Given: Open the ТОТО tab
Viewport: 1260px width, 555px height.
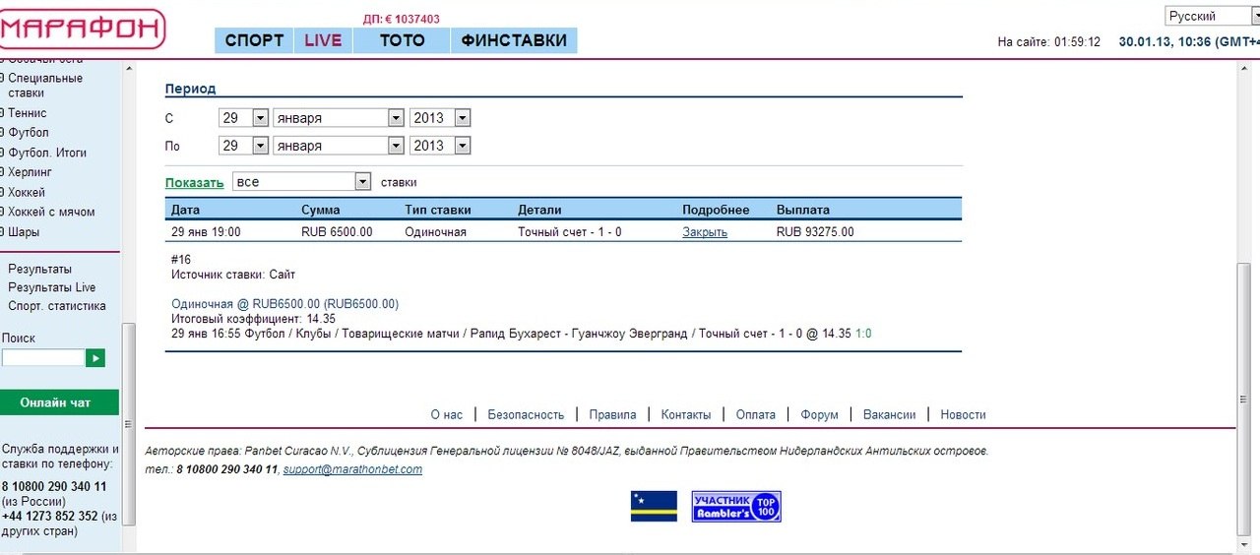Looking at the screenshot, I should point(402,40).
